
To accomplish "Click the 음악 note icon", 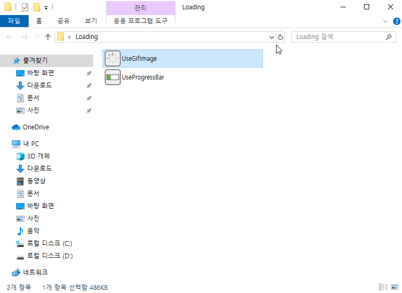I will point(20,231).
